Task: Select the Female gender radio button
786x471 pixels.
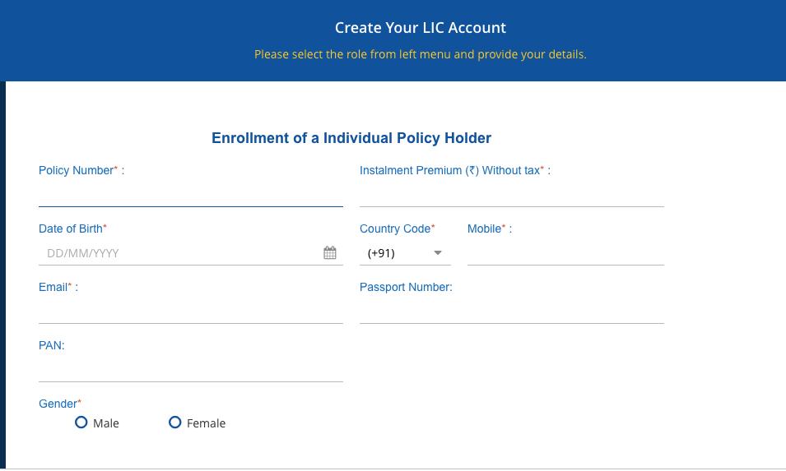Action: [175, 423]
